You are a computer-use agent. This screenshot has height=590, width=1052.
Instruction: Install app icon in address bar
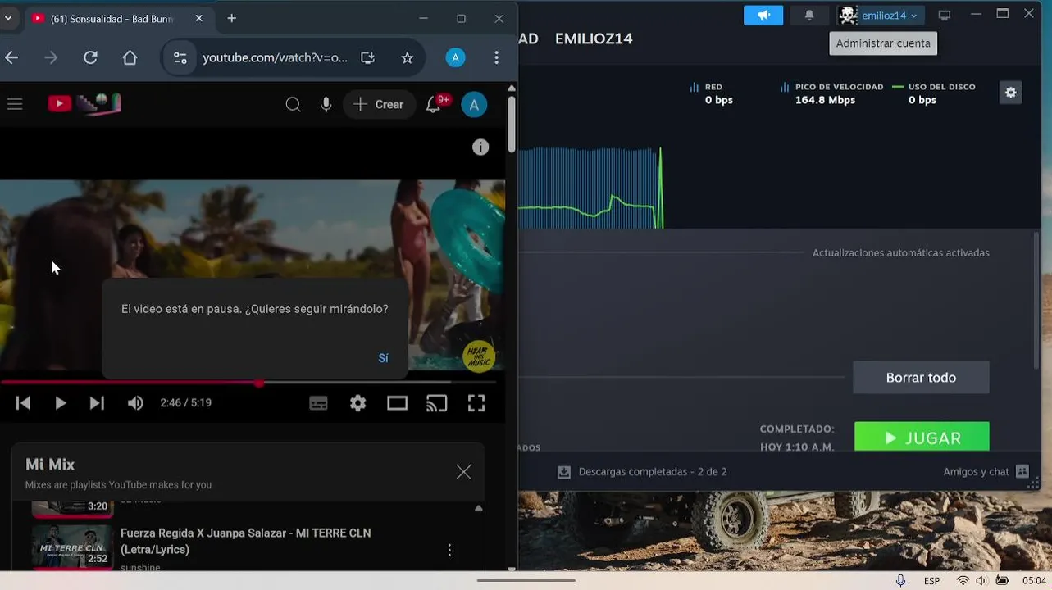click(x=368, y=57)
